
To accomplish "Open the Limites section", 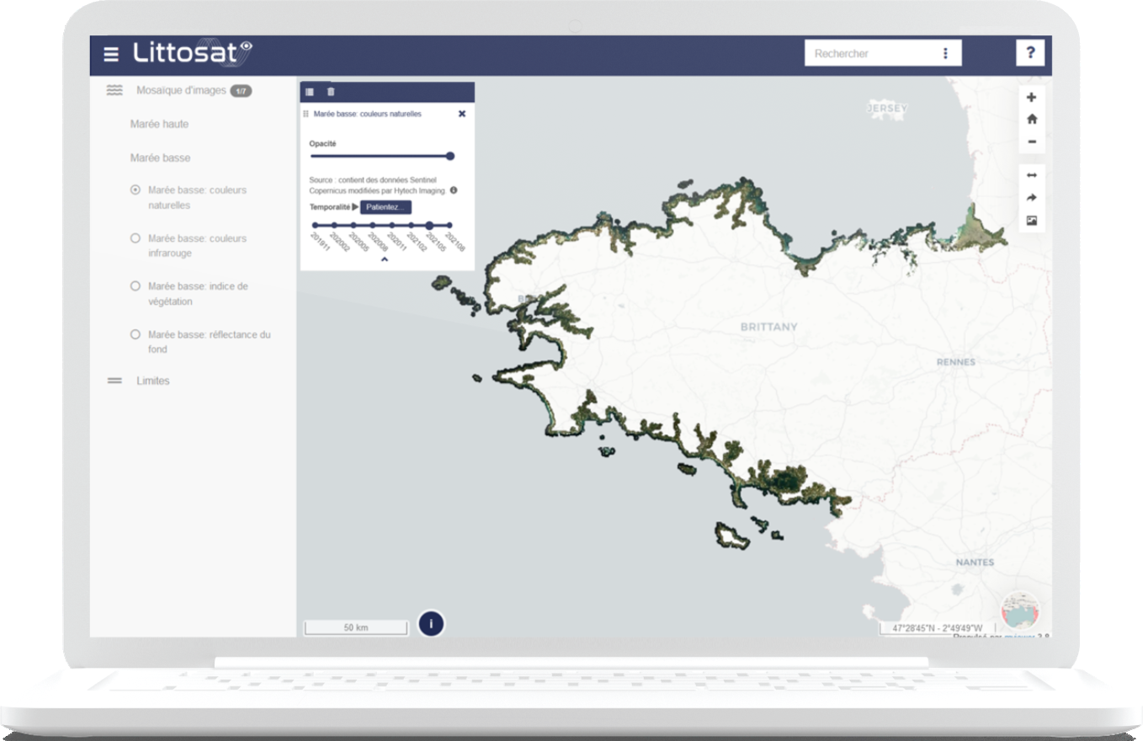I will 154,381.
